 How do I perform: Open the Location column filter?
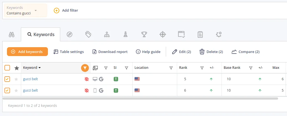click(171, 68)
